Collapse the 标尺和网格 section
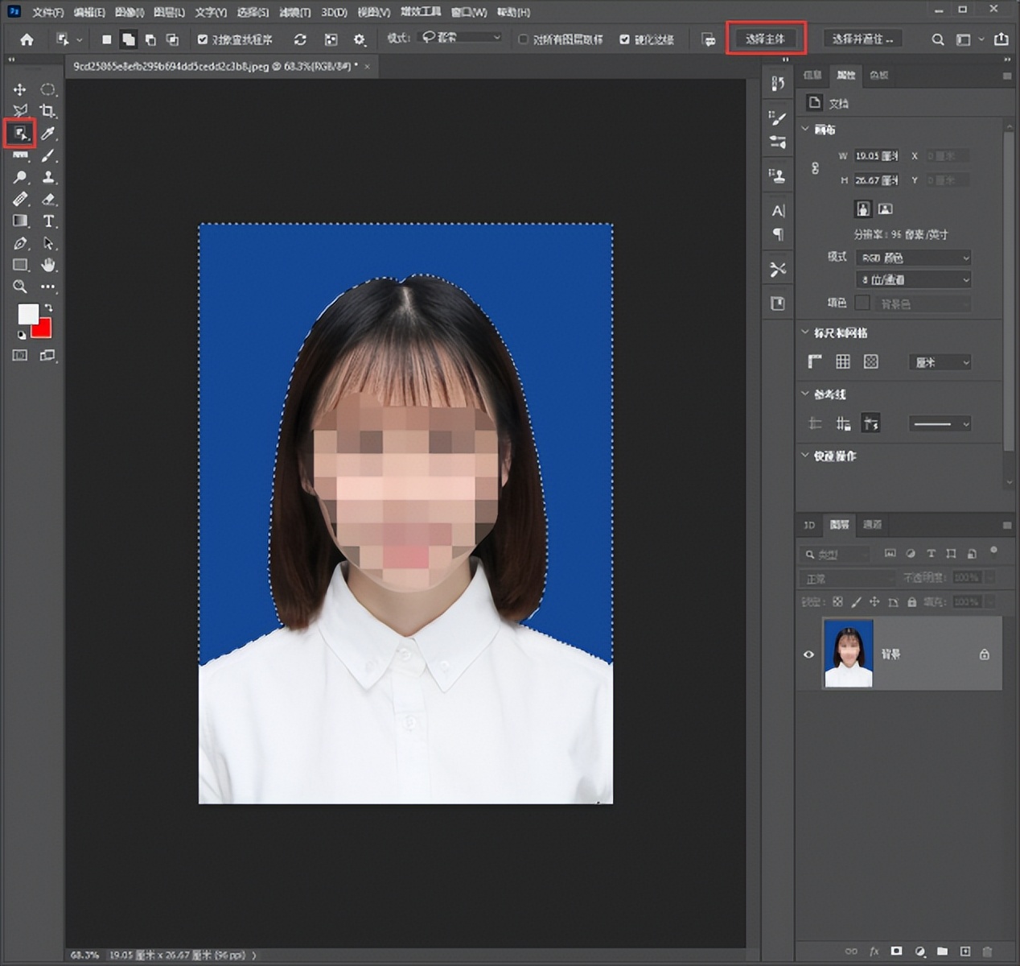 805,332
